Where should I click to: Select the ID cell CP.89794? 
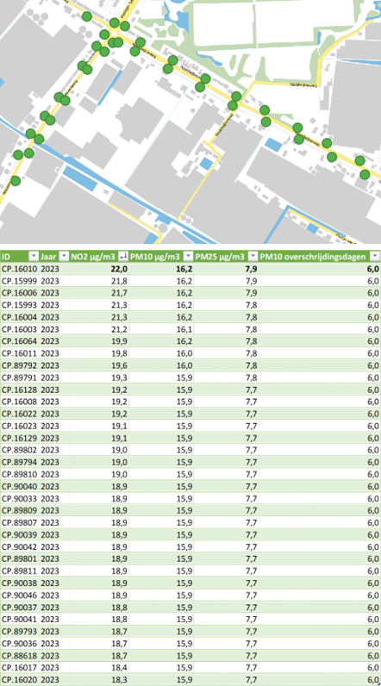(20, 462)
